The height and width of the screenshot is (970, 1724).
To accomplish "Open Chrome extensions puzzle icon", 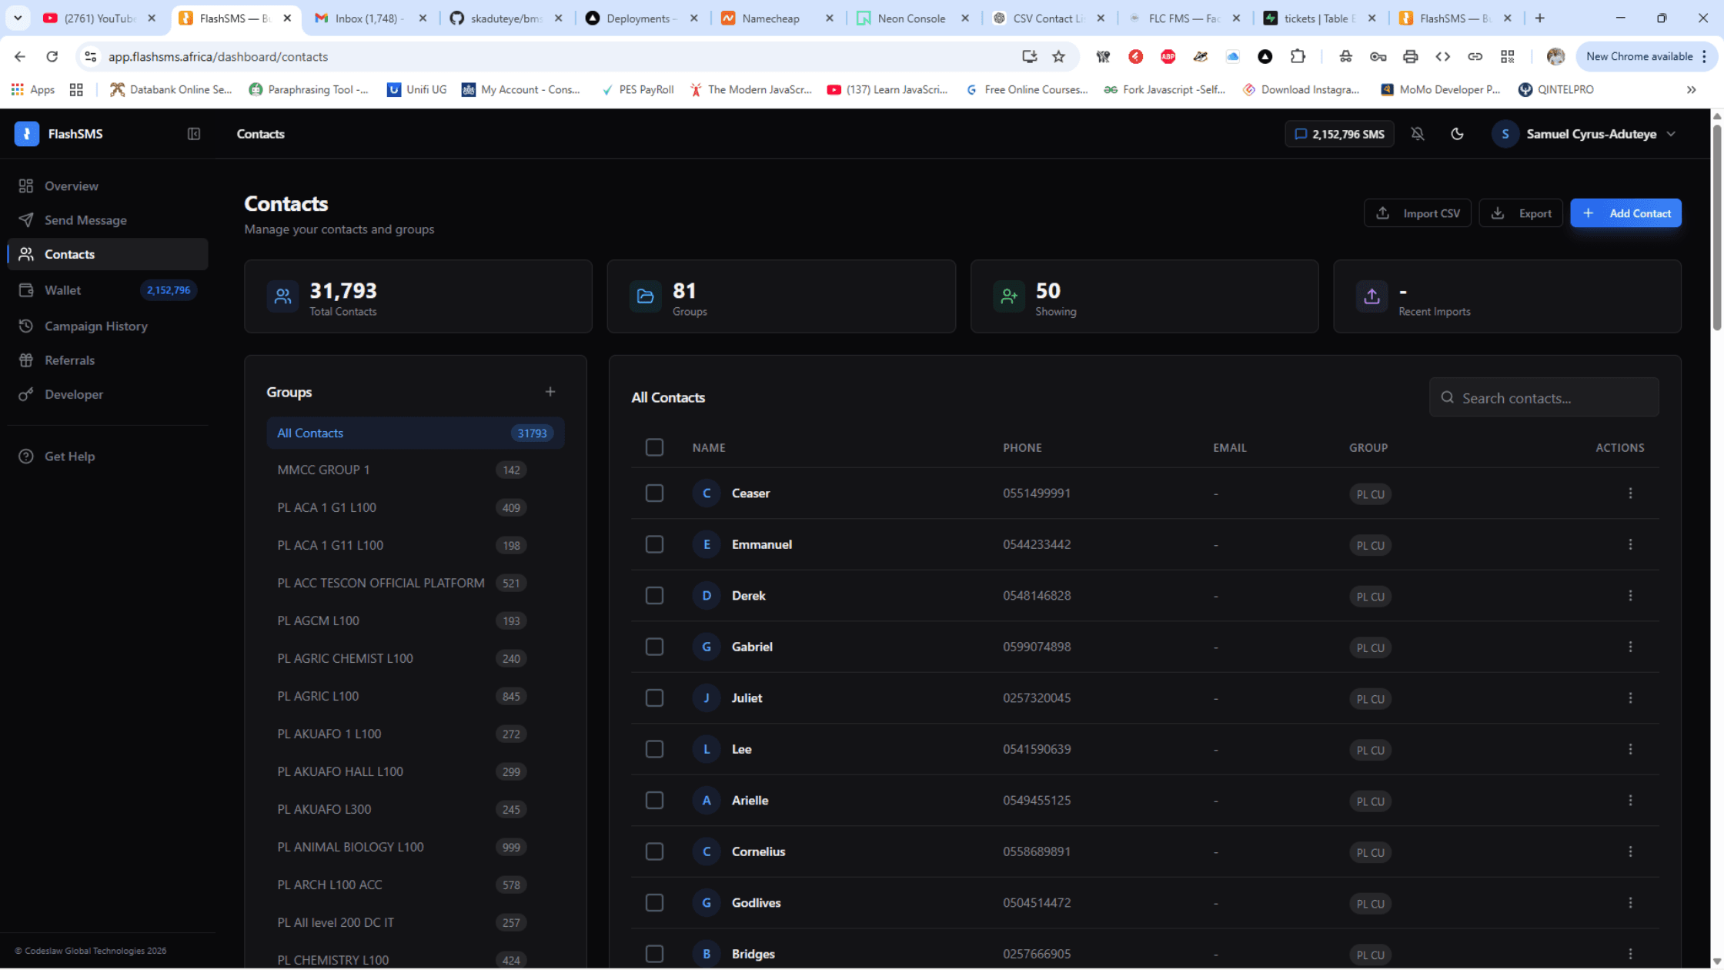I will [x=1298, y=56].
